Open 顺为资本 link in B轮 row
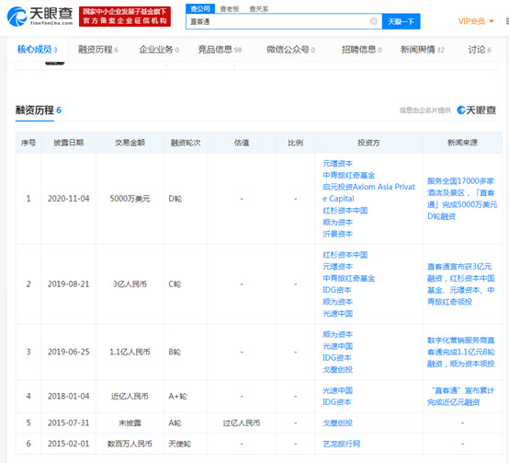Image resolution: width=509 pixels, height=463 pixels. 337,334
